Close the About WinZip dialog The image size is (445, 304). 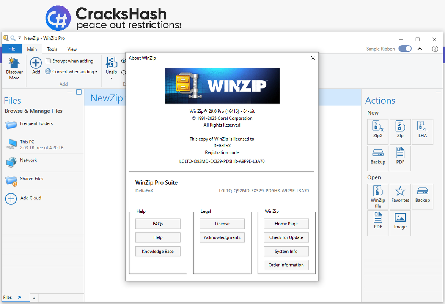313,58
